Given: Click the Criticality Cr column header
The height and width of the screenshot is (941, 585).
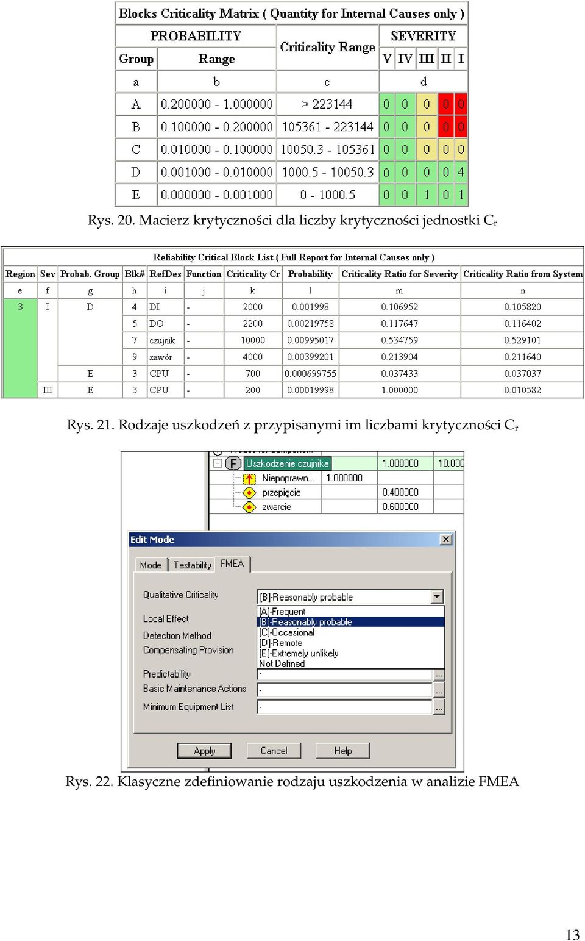Looking at the screenshot, I should tap(253, 274).
